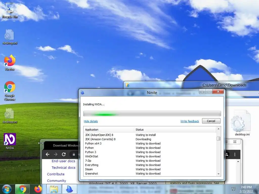Viewport: 259px width, 194px height.
Task: Click the Downloads window title bar folder icon
Action: coord(127,85)
